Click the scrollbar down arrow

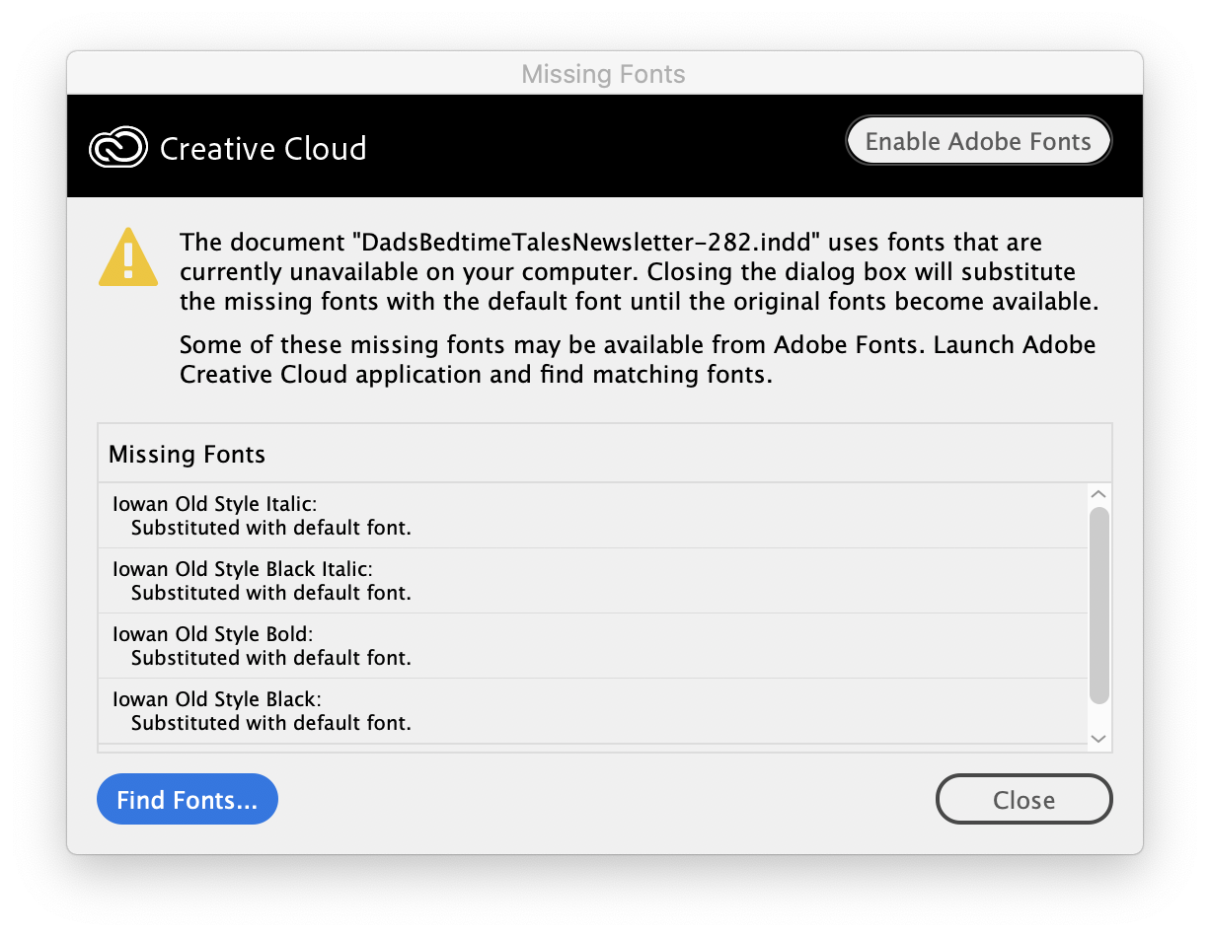coord(1097,738)
